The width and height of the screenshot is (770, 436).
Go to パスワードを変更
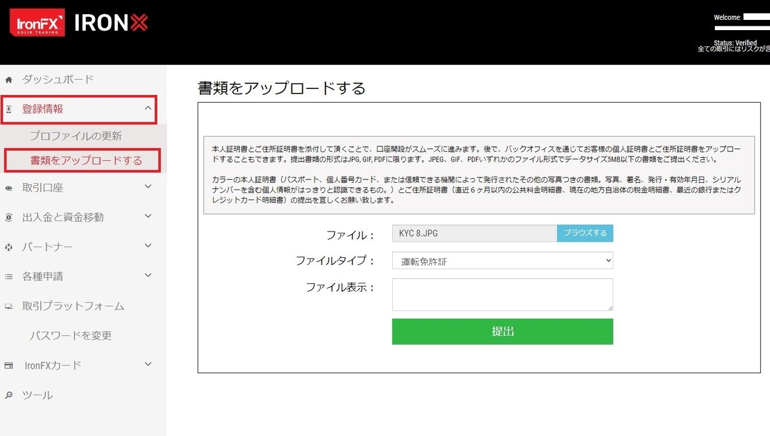click(71, 336)
